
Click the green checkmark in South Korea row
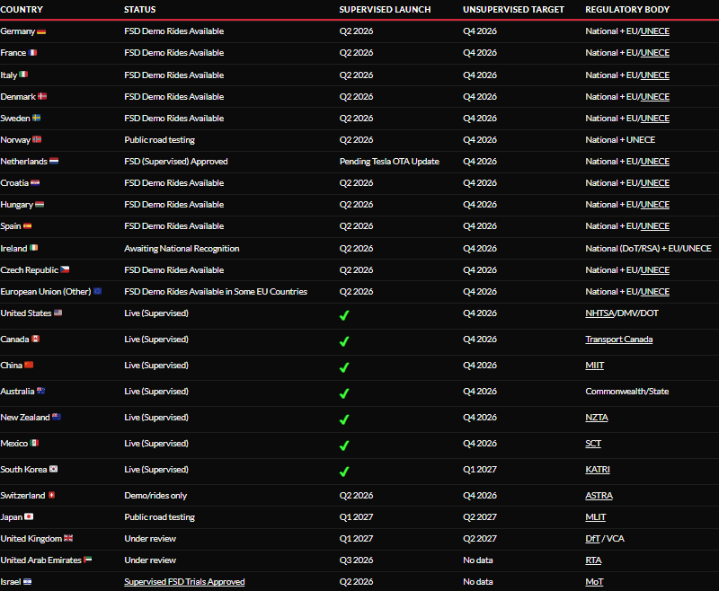click(x=344, y=472)
